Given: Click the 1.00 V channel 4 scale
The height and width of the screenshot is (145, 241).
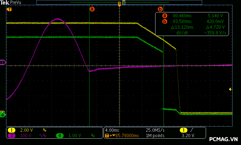Looking at the screenshot, I should (75, 136).
